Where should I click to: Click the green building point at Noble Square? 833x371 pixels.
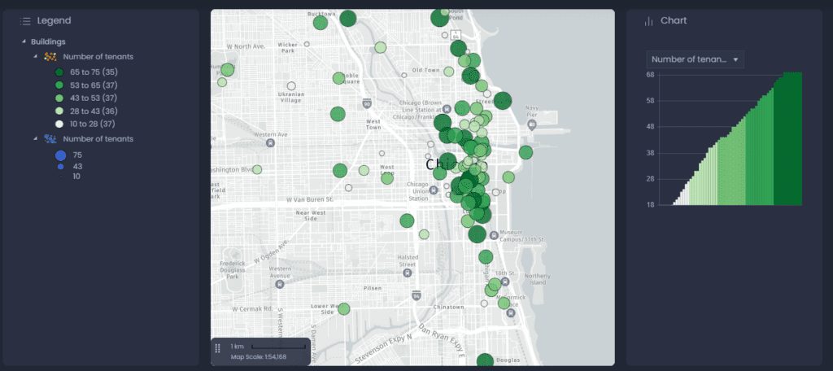(x=338, y=78)
